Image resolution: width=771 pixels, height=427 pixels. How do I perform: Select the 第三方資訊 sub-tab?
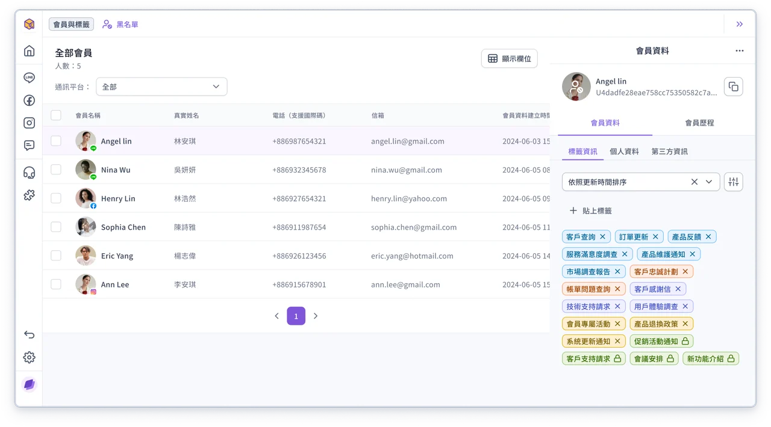(x=669, y=152)
